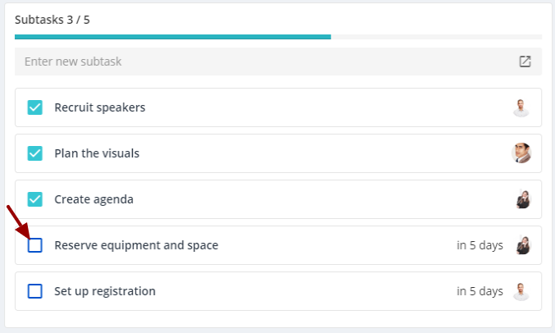Open the Recruit speakers subtask title
This screenshot has height=333, width=555.
(100, 107)
